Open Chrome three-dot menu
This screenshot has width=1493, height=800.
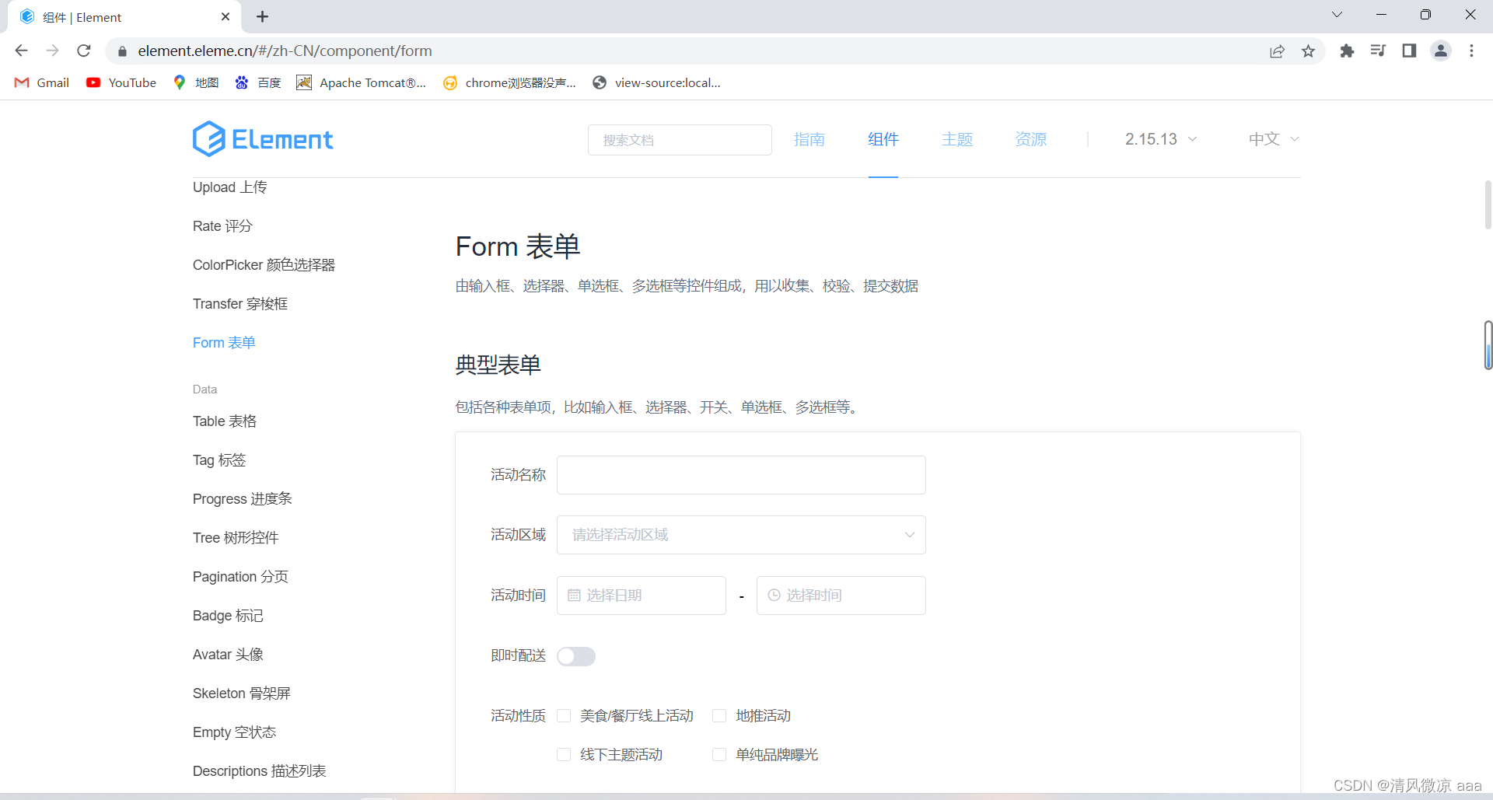[x=1471, y=51]
